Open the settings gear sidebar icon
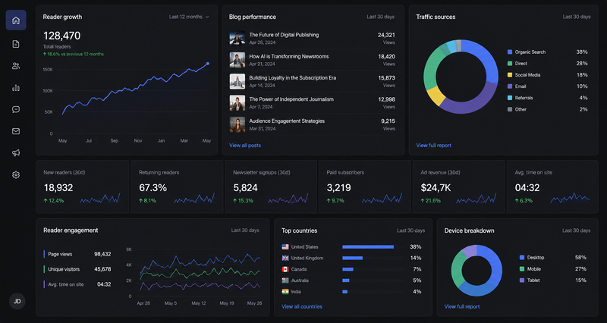 pyautogui.click(x=16, y=175)
